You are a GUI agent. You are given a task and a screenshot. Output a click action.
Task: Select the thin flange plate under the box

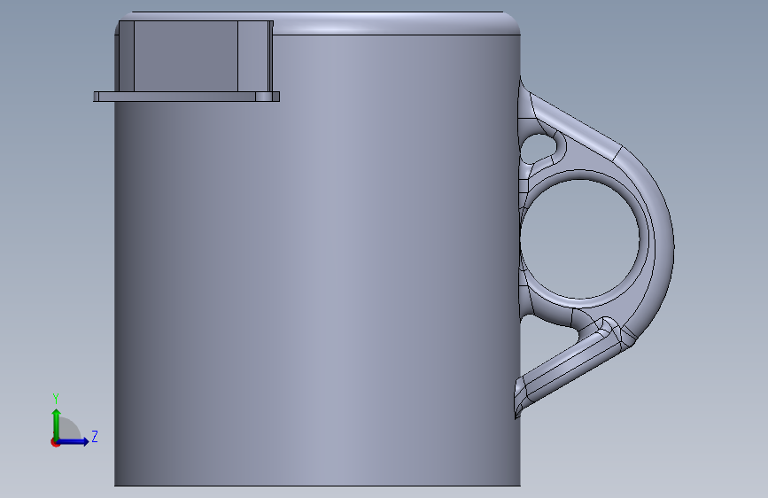(187, 97)
